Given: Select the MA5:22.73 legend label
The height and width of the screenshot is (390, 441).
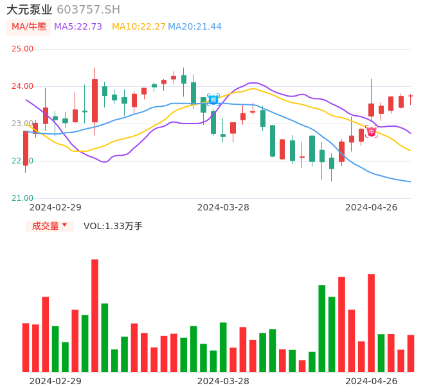Looking at the screenshot, I should click(x=78, y=26).
